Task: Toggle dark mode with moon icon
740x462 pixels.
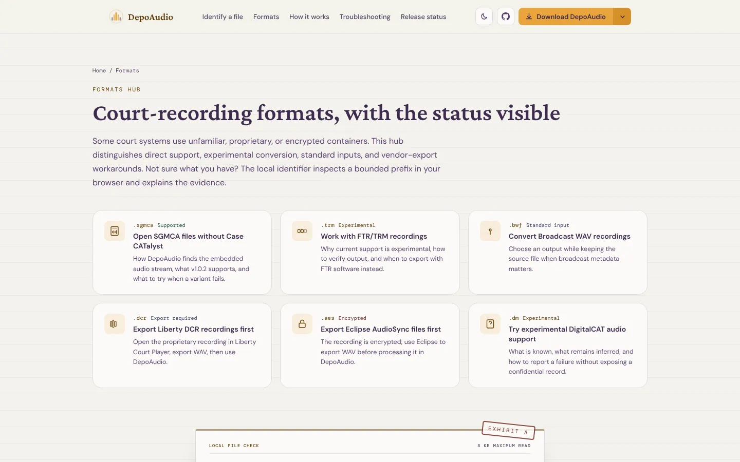Action: point(484,16)
